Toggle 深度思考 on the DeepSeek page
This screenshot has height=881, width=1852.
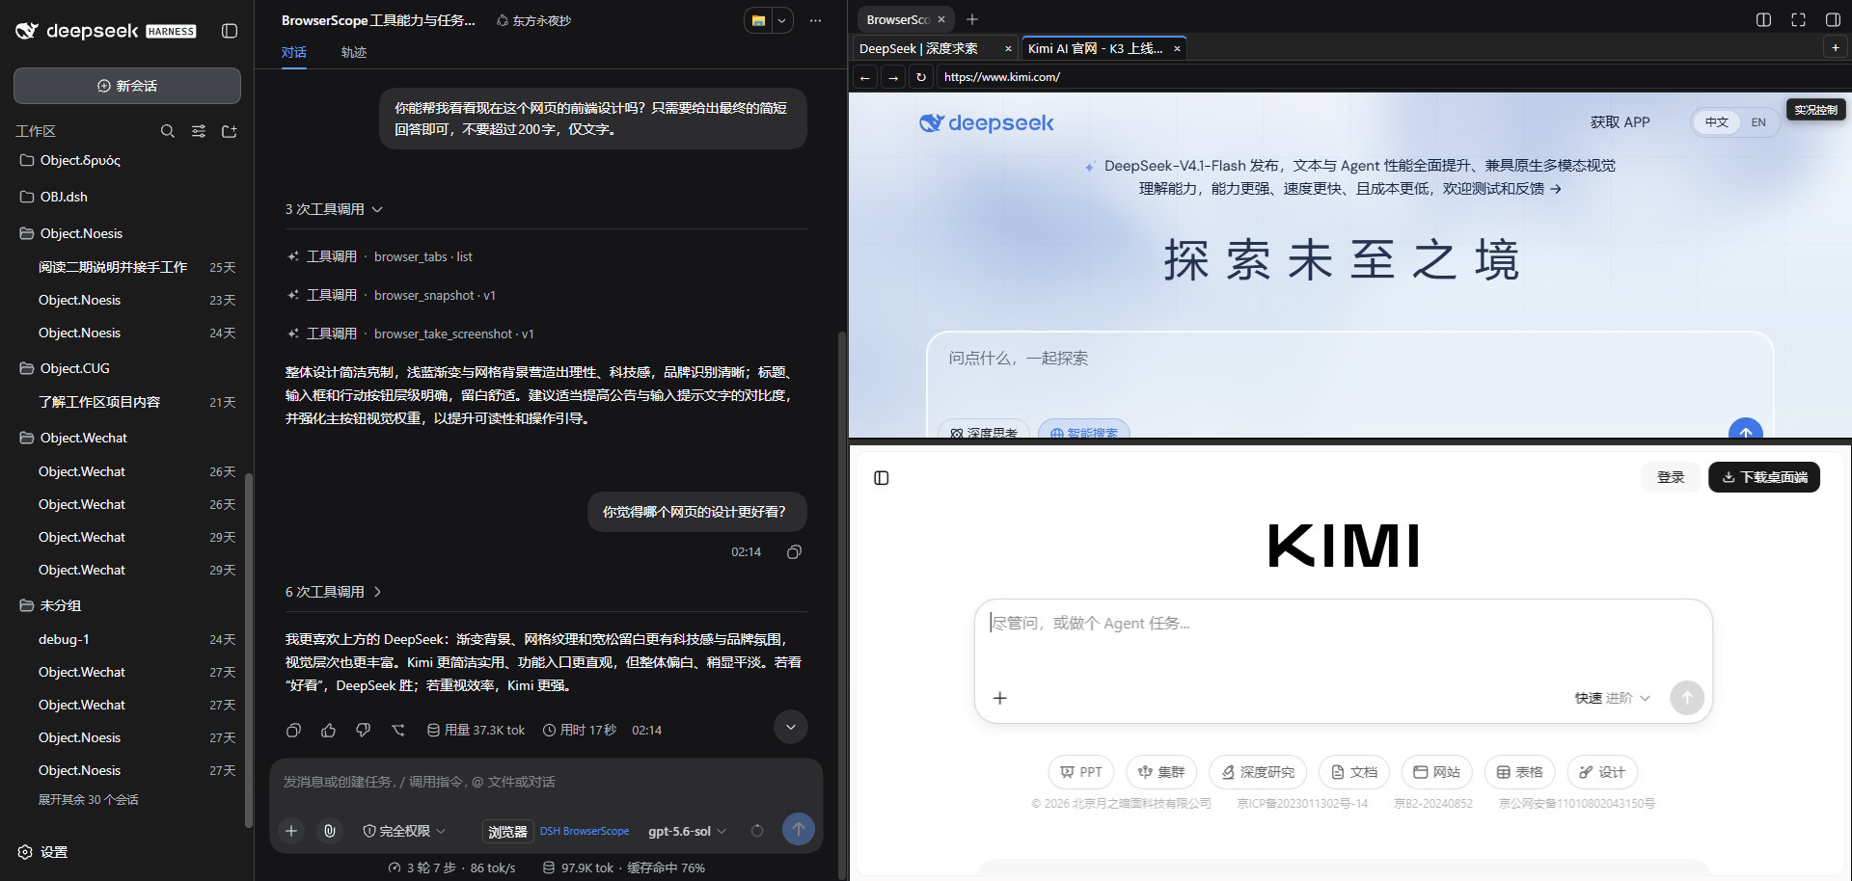[x=984, y=431]
